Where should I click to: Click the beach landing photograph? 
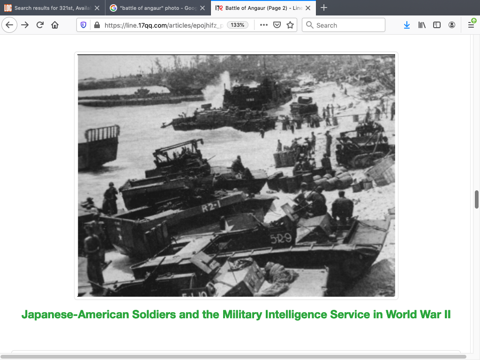coord(236,176)
